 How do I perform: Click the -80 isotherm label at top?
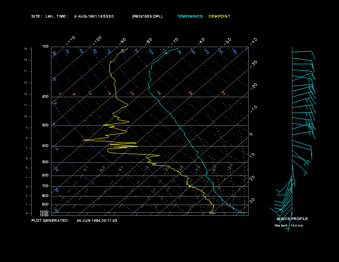tap(149, 41)
